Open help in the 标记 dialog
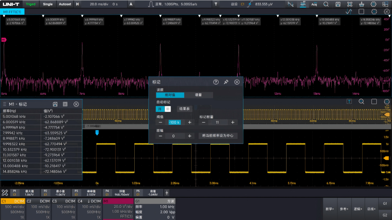The height and width of the screenshot is (220, 392). coord(216,82)
